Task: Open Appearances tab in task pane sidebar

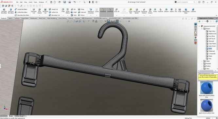Action: (x=196, y=38)
